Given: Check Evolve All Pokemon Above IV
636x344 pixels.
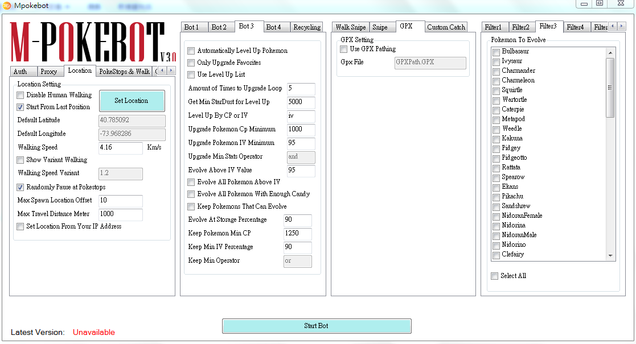Looking at the screenshot, I should click(191, 183).
